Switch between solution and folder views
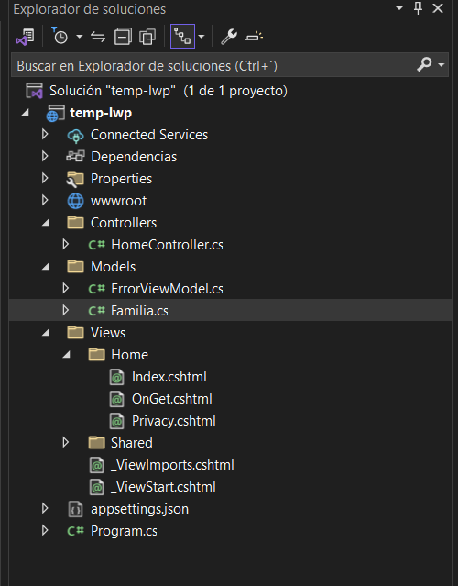This screenshot has width=458, height=586. pos(26,37)
